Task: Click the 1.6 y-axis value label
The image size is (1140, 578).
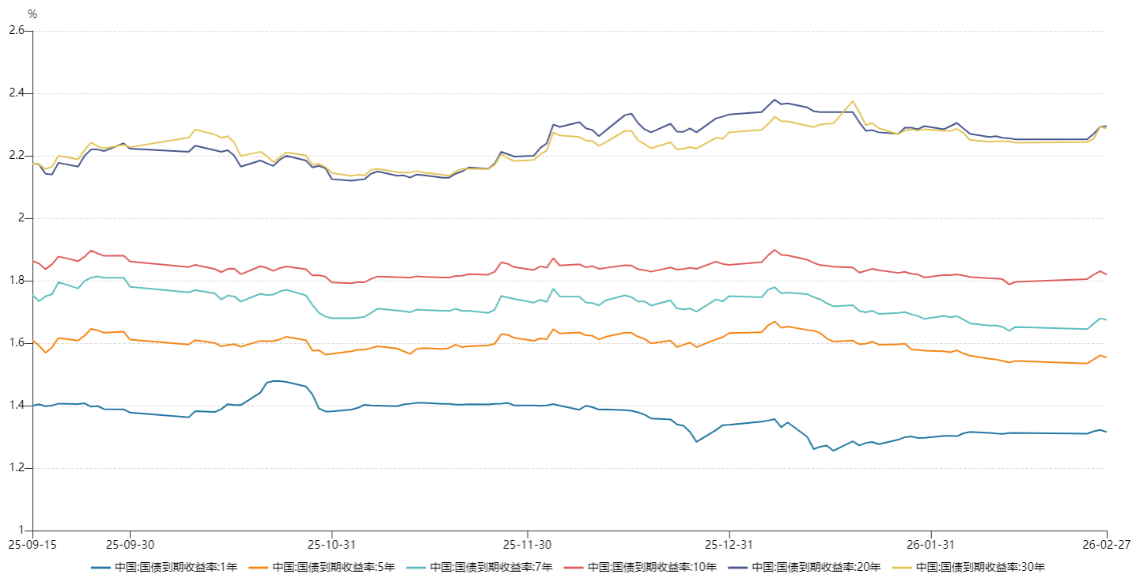Action: point(17,343)
